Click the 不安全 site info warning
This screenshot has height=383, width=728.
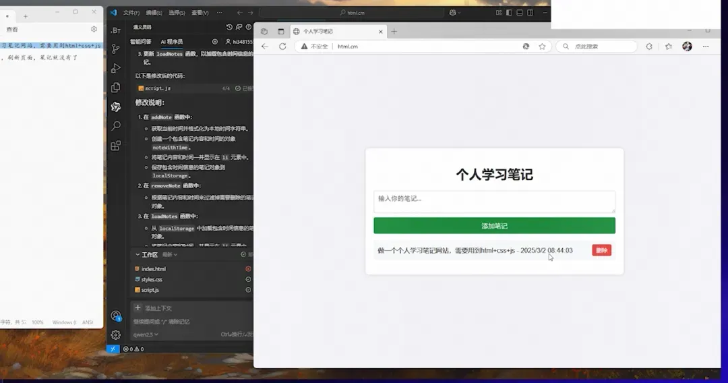315,47
